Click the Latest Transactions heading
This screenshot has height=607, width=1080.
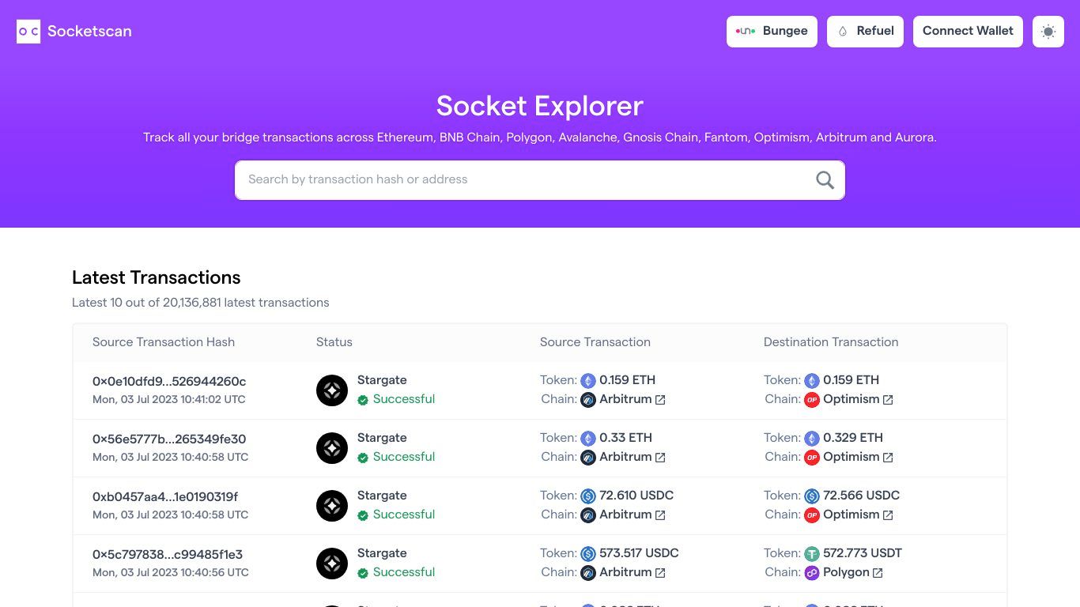(x=157, y=277)
